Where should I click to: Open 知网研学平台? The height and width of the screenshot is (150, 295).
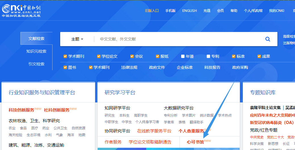(117, 108)
